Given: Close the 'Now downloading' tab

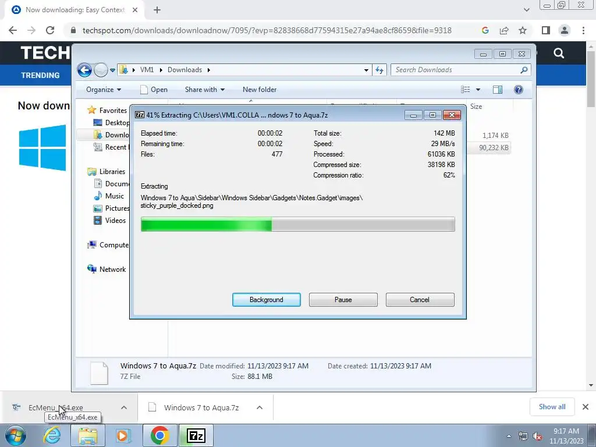Looking at the screenshot, I should (x=135, y=10).
